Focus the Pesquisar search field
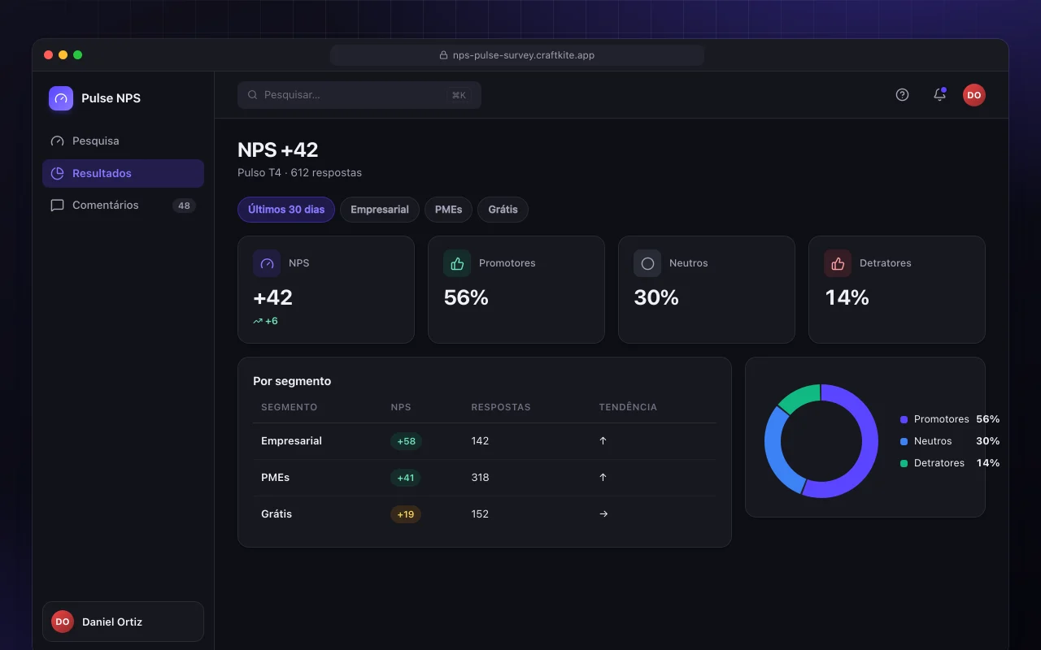This screenshot has height=650, width=1041. click(x=359, y=95)
